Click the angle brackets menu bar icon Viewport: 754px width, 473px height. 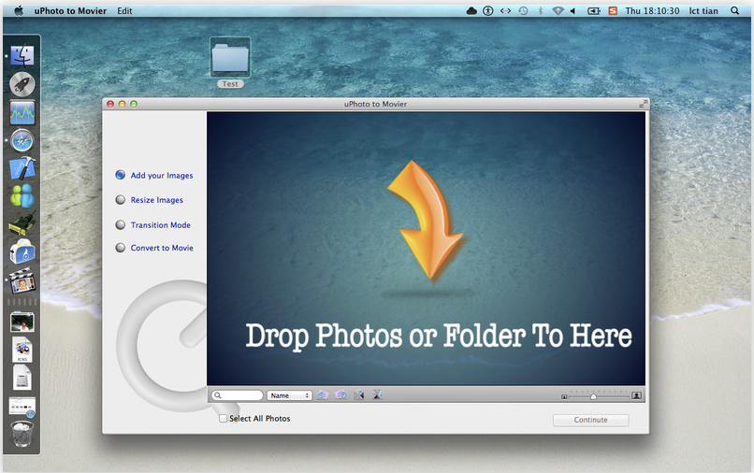(505, 10)
